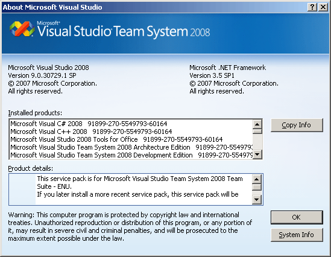Click down arrow of Installed products scrollbar
The width and height of the screenshot is (331, 257).
(257, 154)
